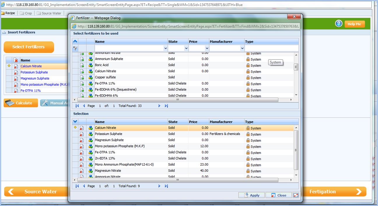Collapse the Selection grid with blue chevron
The width and height of the screenshot is (378, 206).
click(75, 122)
